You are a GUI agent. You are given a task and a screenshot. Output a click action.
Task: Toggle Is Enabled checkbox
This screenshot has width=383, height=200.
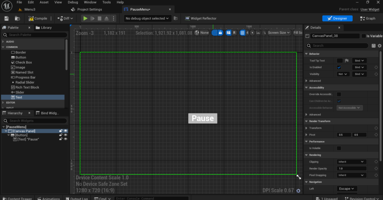click(x=339, y=67)
